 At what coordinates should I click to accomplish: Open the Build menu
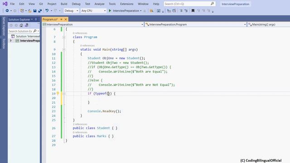[64, 4]
